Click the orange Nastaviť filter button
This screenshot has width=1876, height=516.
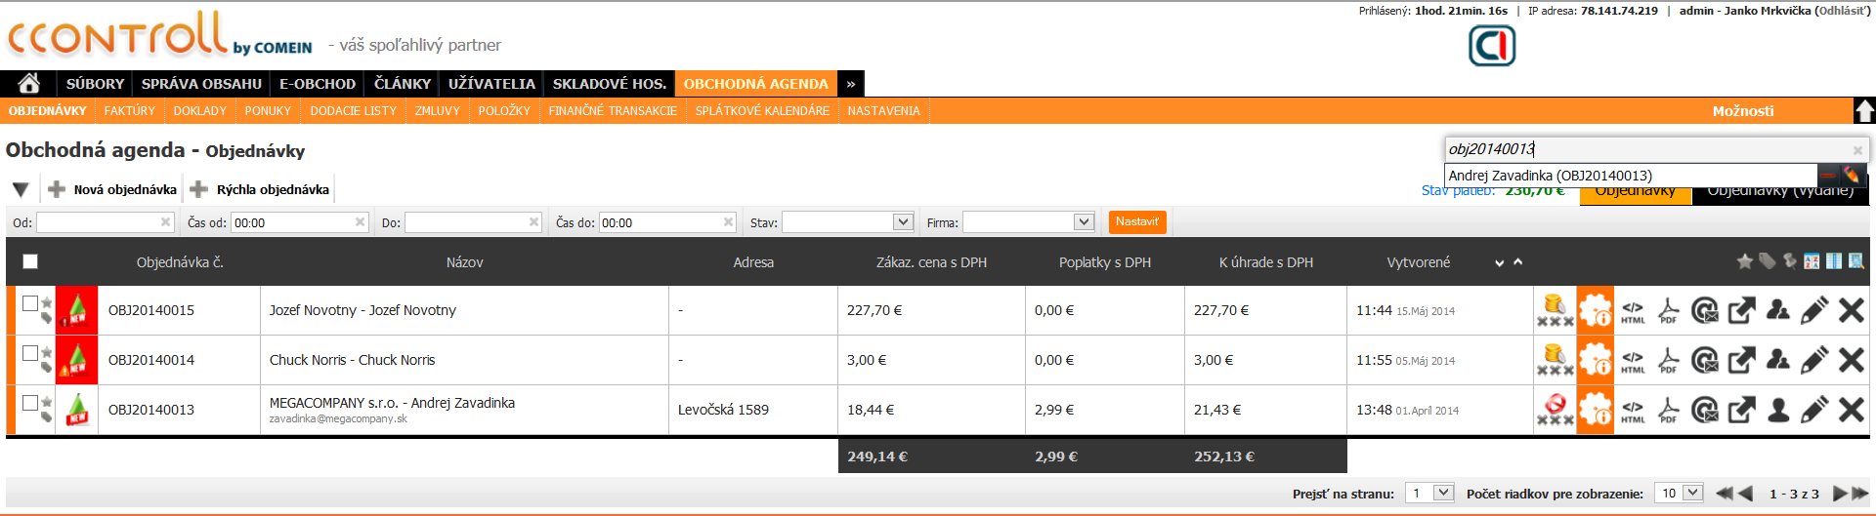1136,222
